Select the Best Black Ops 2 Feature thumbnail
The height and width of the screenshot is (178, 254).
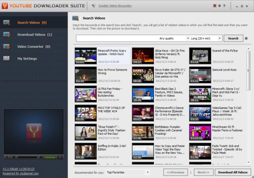[x=143, y=94]
